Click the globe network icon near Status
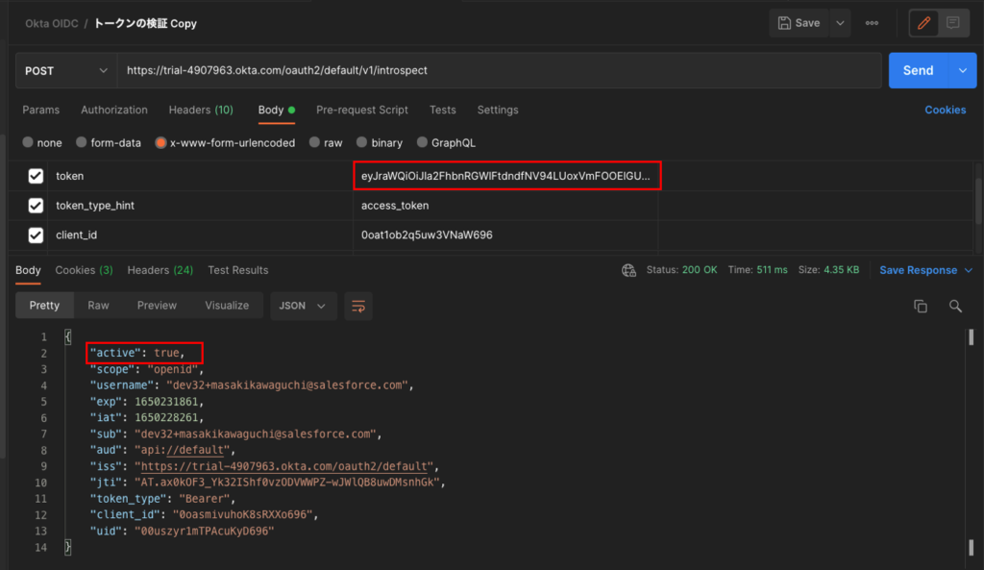 629,270
